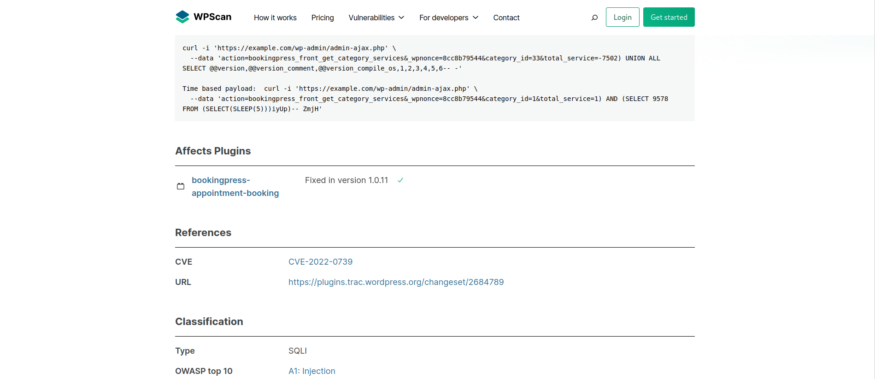Screen dimensions: 875x379
Task: Click the OWASP top 10 label
Action: 204,371
